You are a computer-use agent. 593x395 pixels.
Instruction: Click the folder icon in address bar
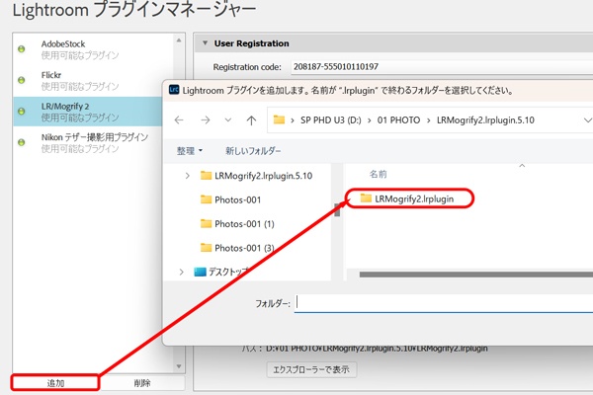pyautogui.click(x=279, y=119)
